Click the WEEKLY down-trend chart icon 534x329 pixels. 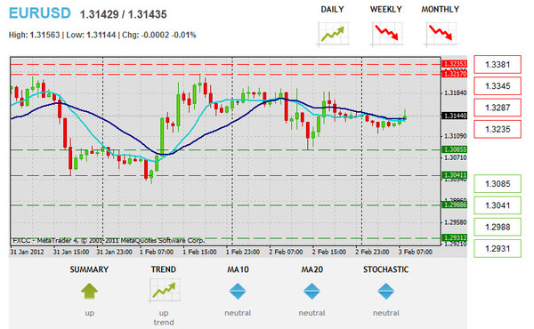[x=386, y=34]
